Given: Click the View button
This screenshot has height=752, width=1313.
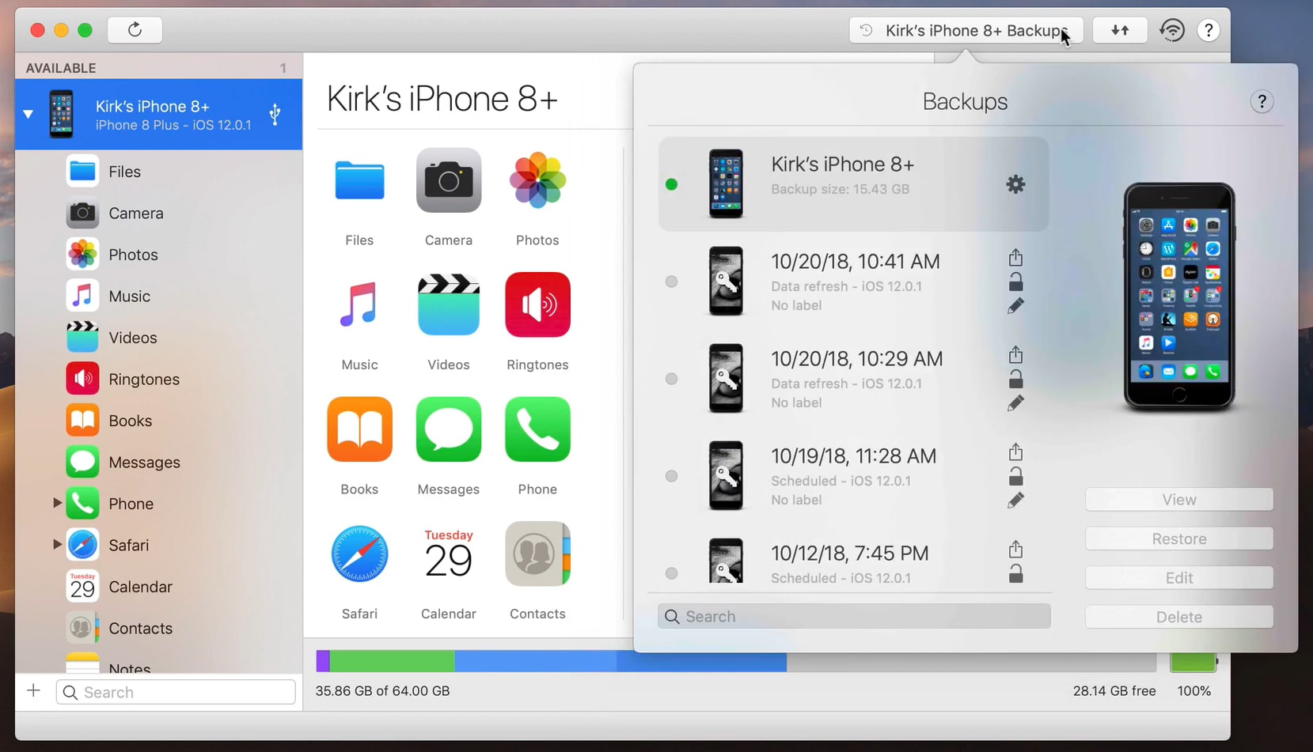Looking at the screenshot, I should 1179,500.
